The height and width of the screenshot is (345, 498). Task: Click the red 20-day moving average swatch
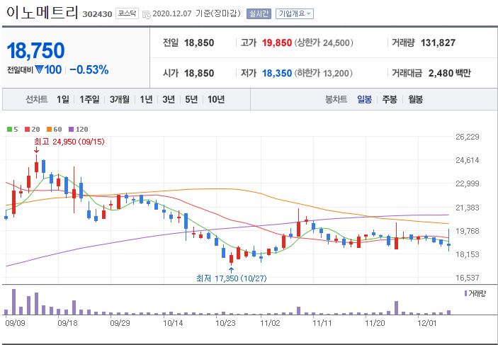pos(28,130)
